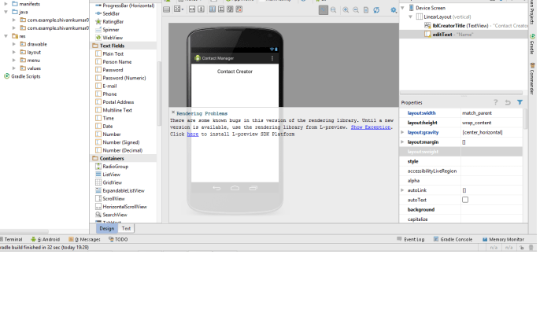Expand the autoLink property
The image size is (551, 309).
coord(402,190)
